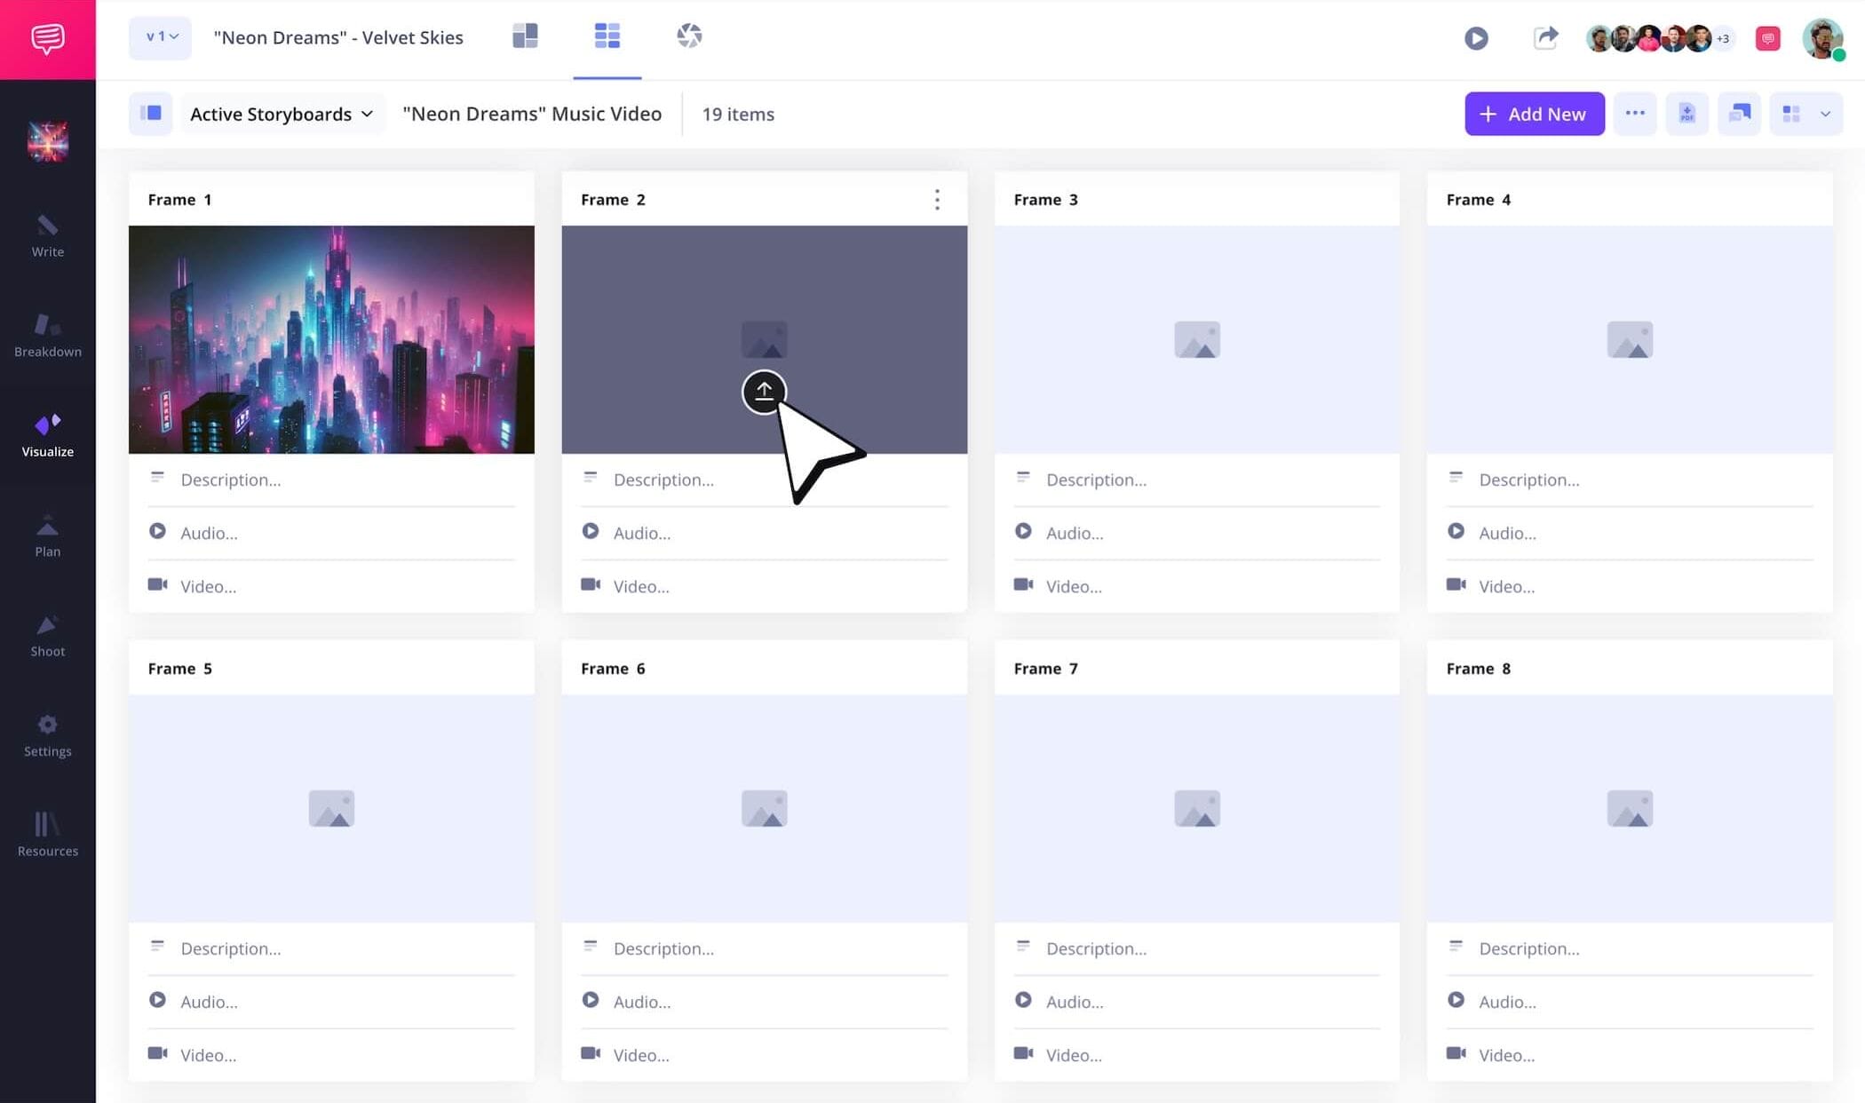The height and width of the screenshot is (1103, 1865).
Task: Toggle the sidebar panel view icon
Action: tap(150, 114)
